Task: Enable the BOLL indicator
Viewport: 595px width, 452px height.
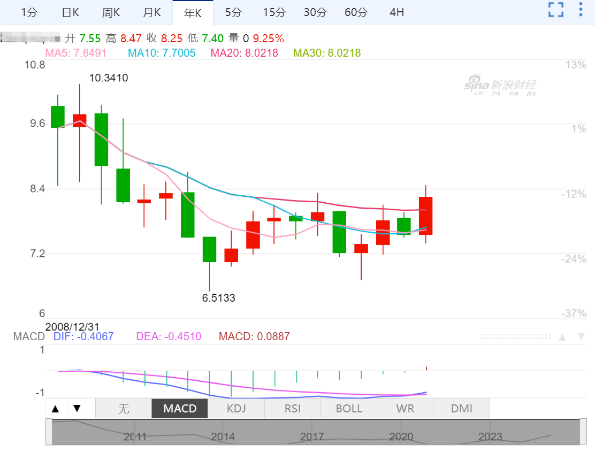Action: [x=349, y=409]
